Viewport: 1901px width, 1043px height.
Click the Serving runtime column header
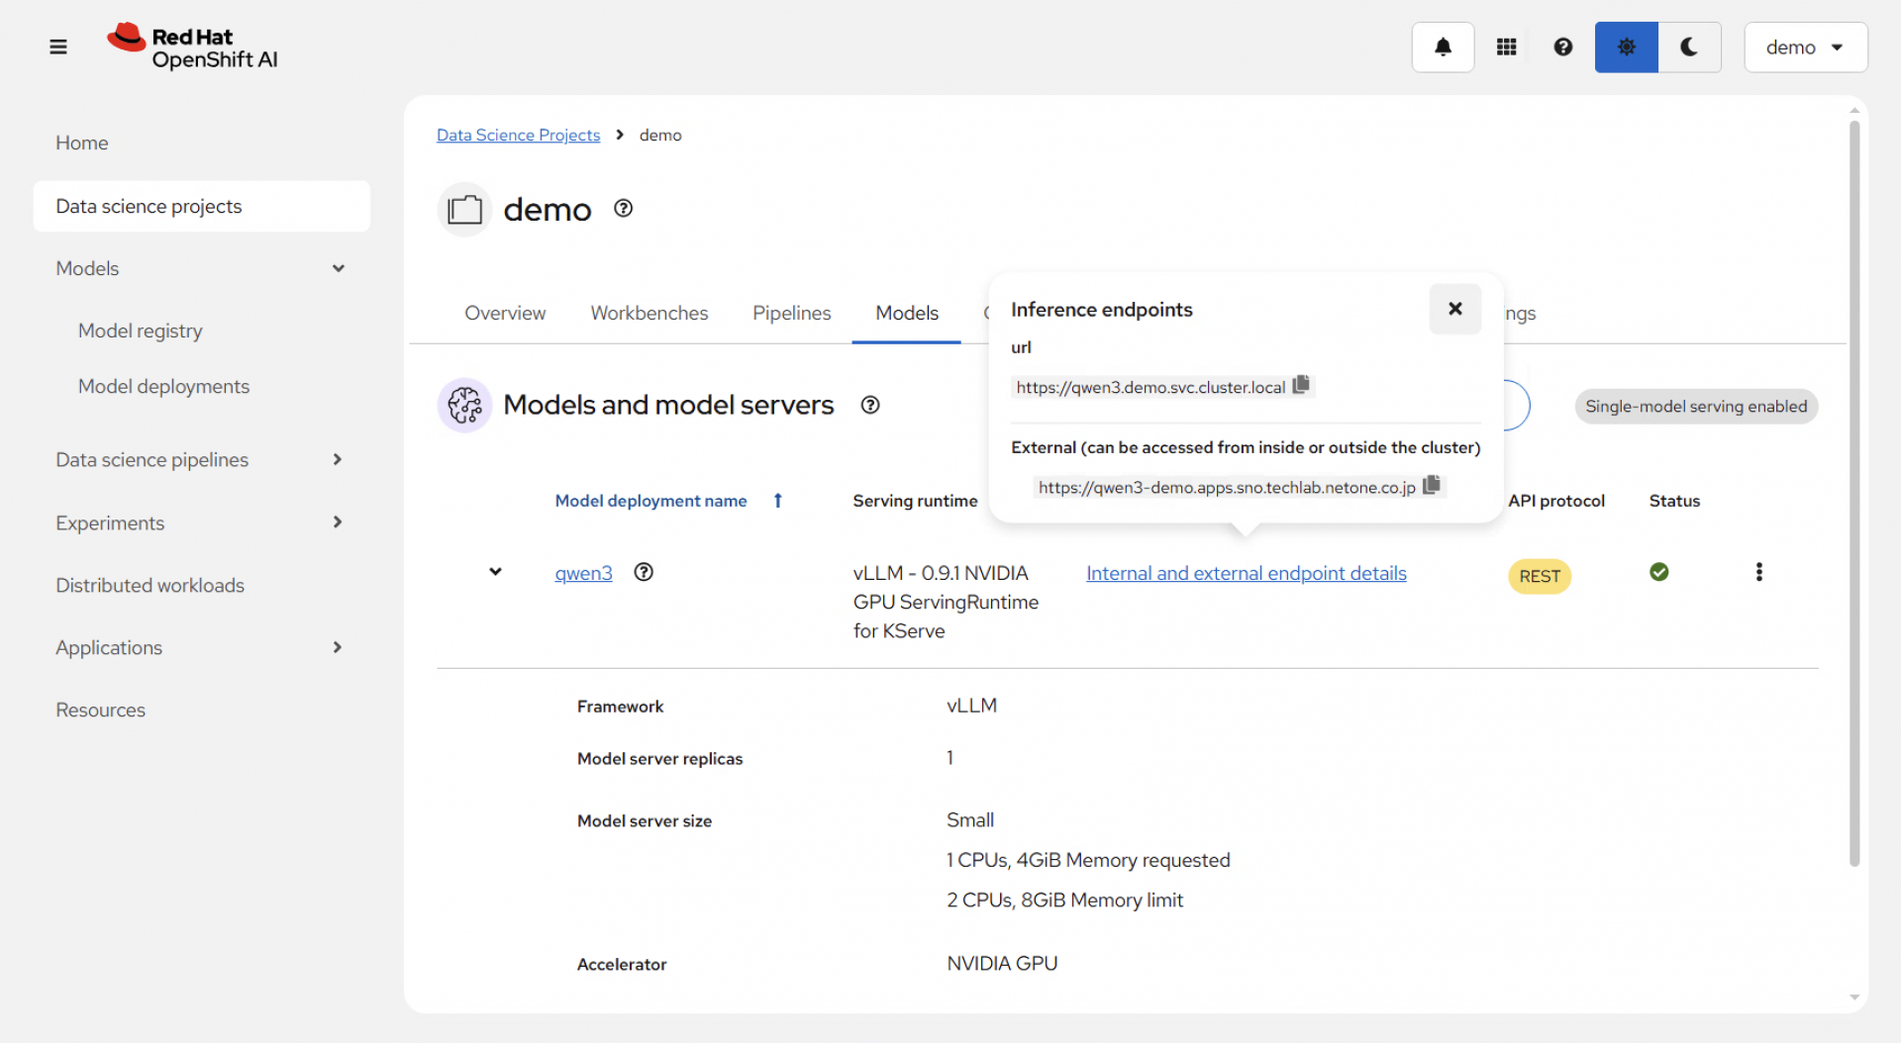[x=915, y=501]
